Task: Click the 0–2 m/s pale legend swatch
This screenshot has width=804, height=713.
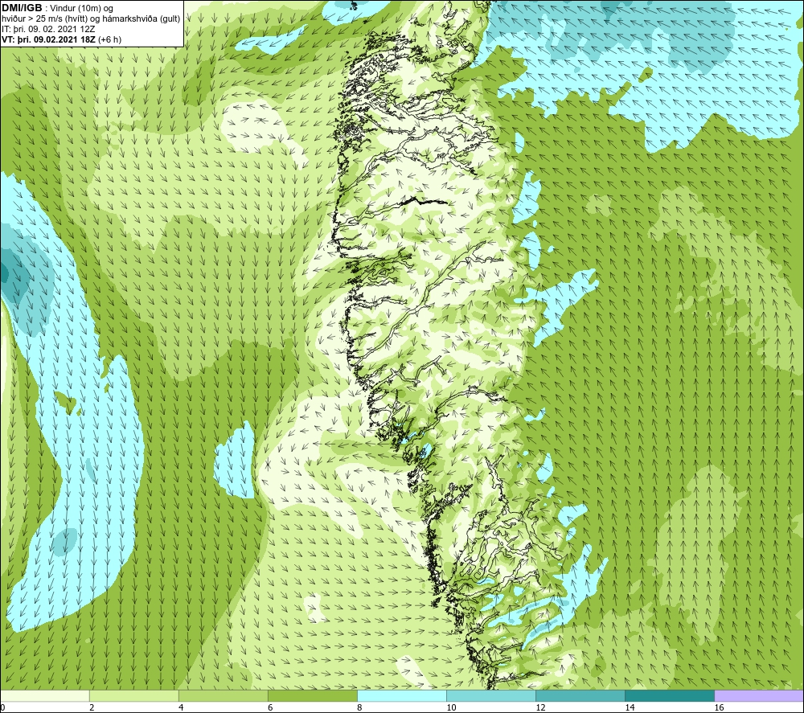Action: (44, 695)
